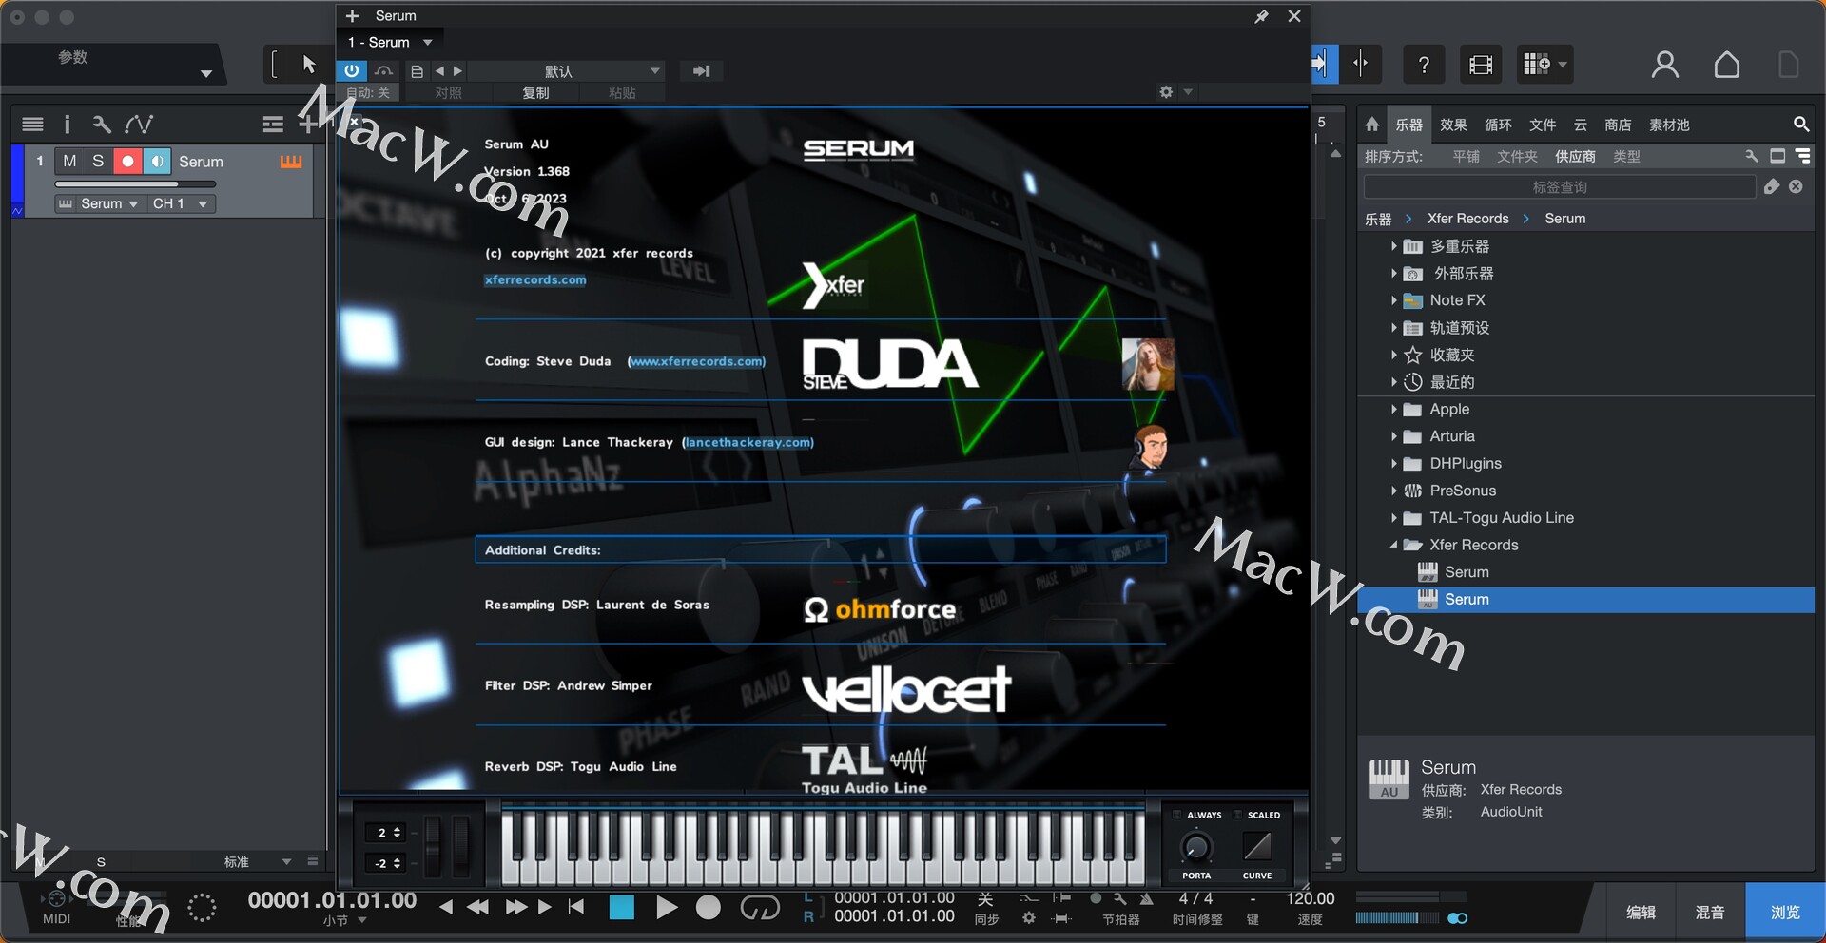Show automation with the curve icon
1826x943 pixels.
[139, 124]
